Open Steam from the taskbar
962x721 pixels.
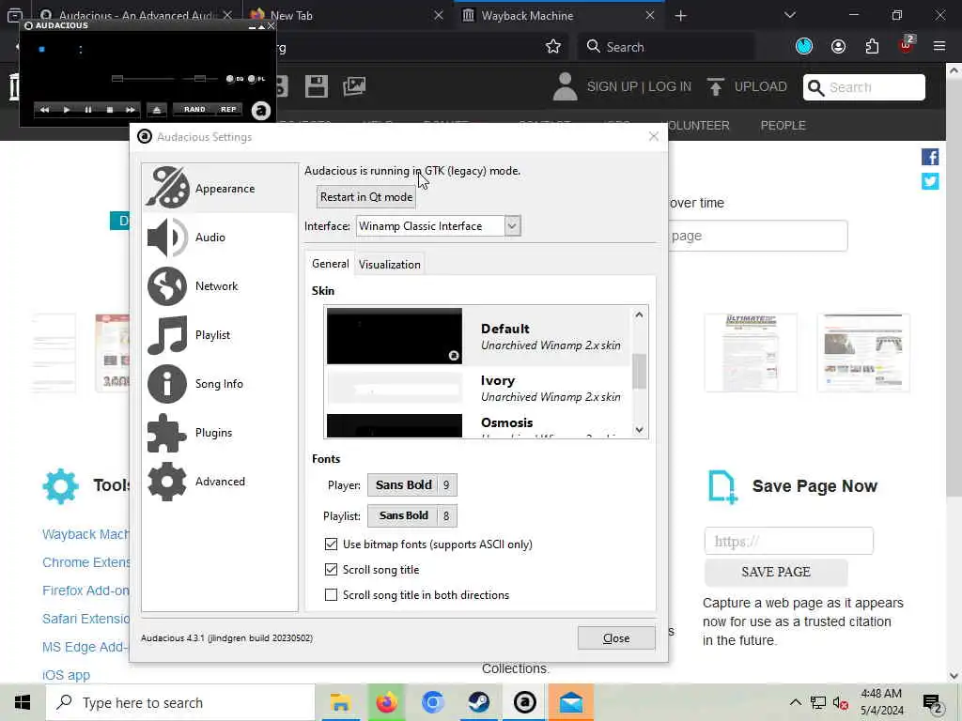(x=478, y=702)
